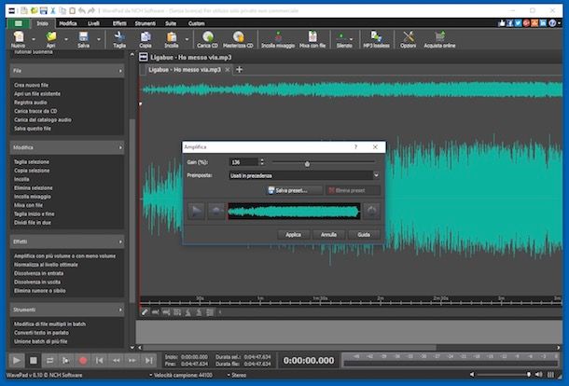This screenshot has width=569, height=386.
Task: Click Registra audio in sidebar
Action: (x=31, y=103)
